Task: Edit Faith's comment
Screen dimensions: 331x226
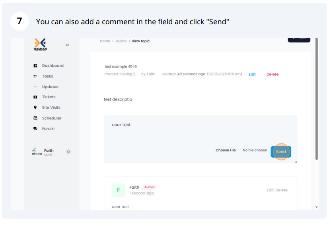Action: pos(270,190)
